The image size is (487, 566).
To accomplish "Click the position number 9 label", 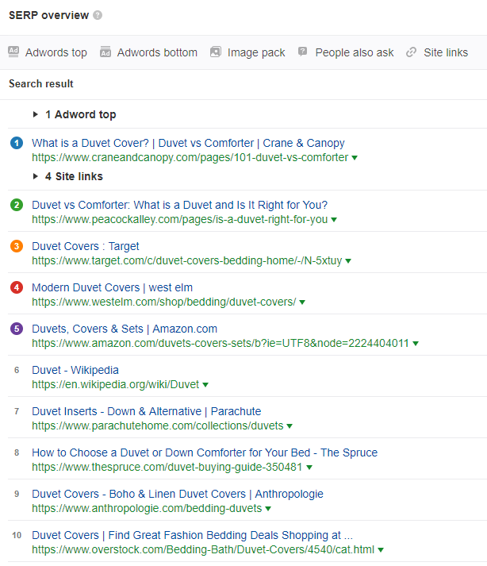I will pyautogui.click(x=17, y=494).
